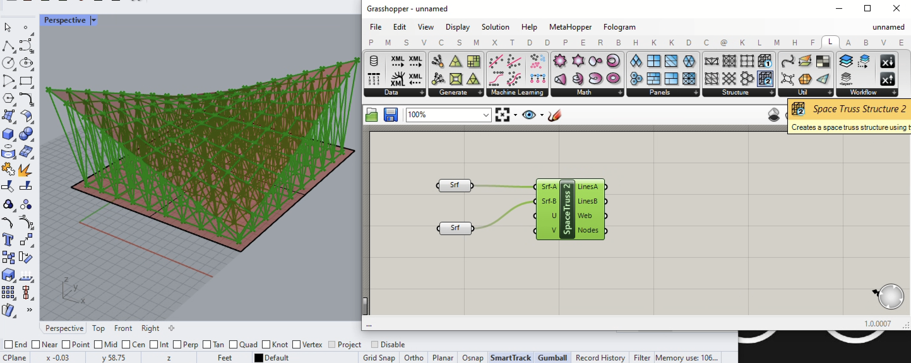Enable the Mid osnap checkbox
Screen dimensions: 911x363
click(x=98, y=344)
